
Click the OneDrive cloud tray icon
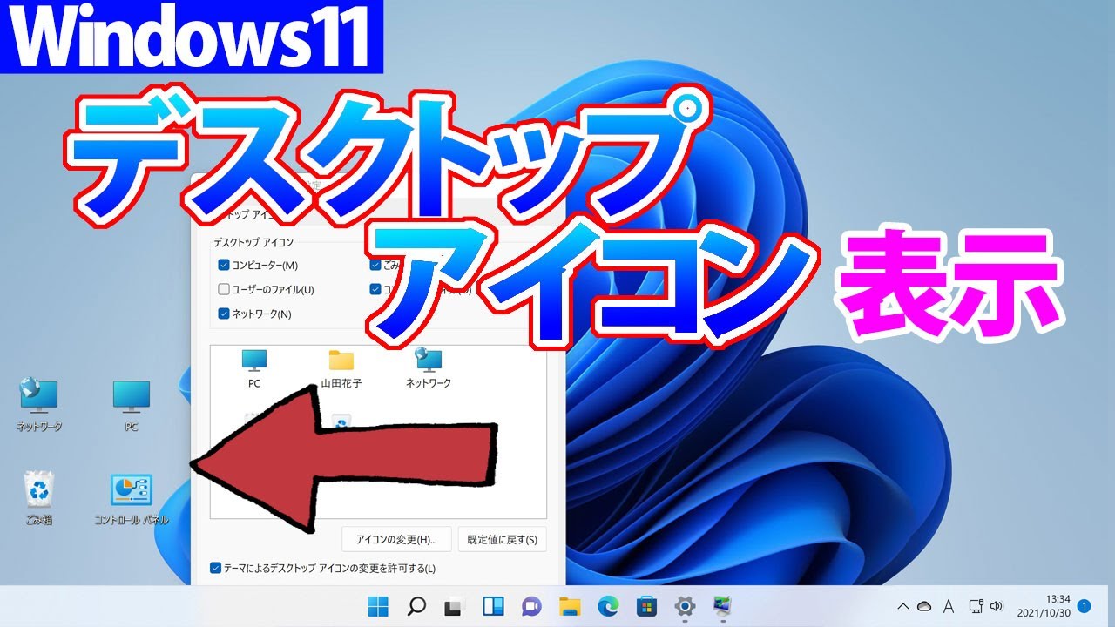[x=925, y=606]
